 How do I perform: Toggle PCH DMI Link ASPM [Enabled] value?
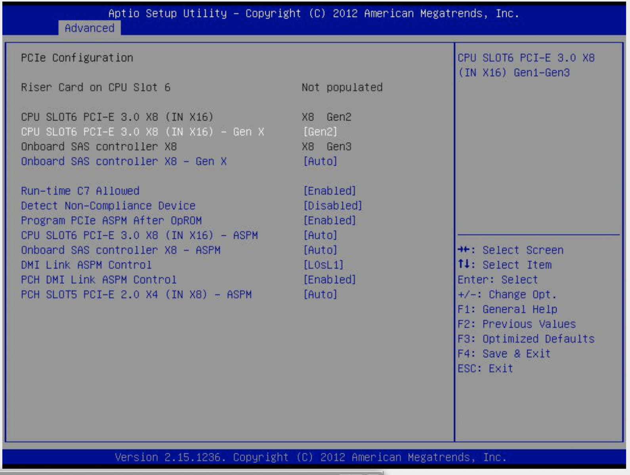(330, 280)
